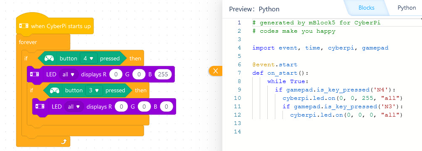Viewport: 422px width, 151px height.
Task: Switch to the Blocks tab
Action: pyautogui.click(x=366, y=8)
